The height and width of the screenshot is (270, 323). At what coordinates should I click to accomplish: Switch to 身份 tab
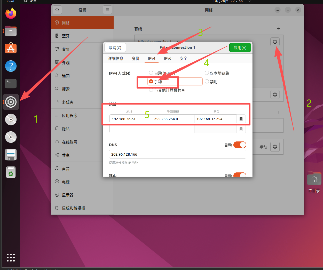pyautogui.click(x=136, y=59)
